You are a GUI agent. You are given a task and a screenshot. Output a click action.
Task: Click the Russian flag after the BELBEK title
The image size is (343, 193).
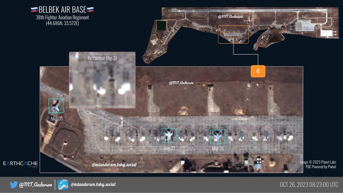tap(90, 9)
